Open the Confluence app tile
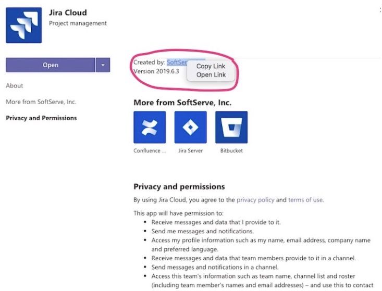Screen dimensions: 382x291 [x=150, y=127]
